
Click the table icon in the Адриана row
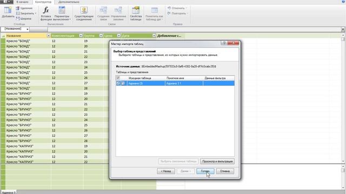pos(124,83)
